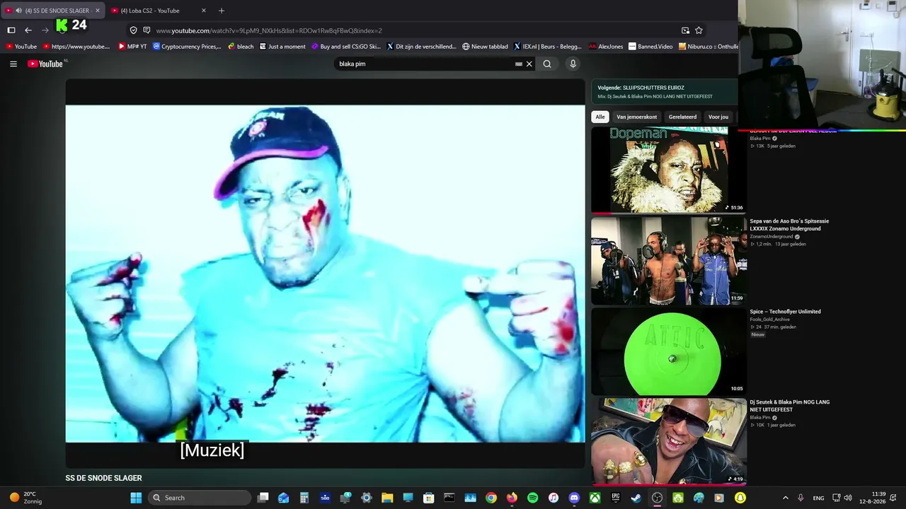
Task: Select the 'Alle' filter chip
Action: [600, 117]
